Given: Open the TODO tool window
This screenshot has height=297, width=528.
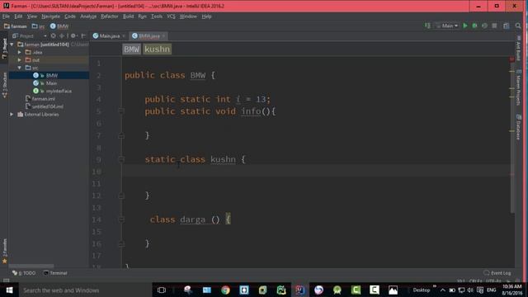Looking at the screenshot, I should click(24, 273).
